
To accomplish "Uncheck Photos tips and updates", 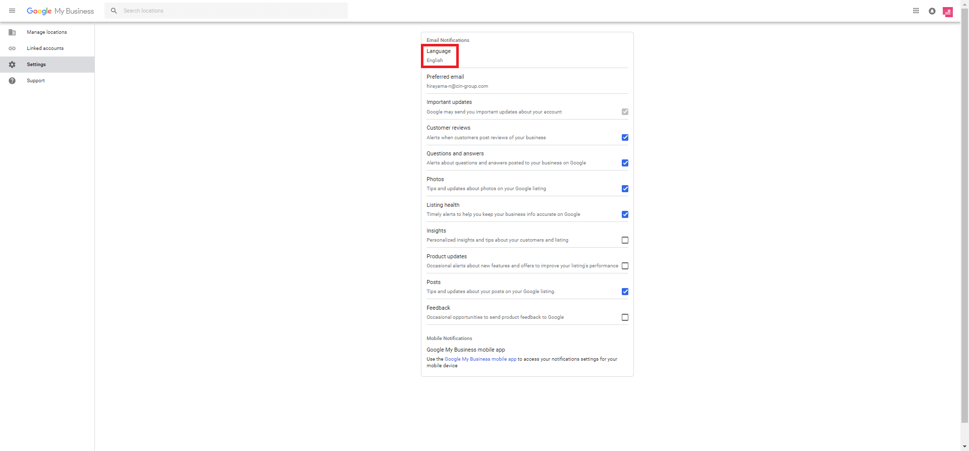I will pos(625,189).
